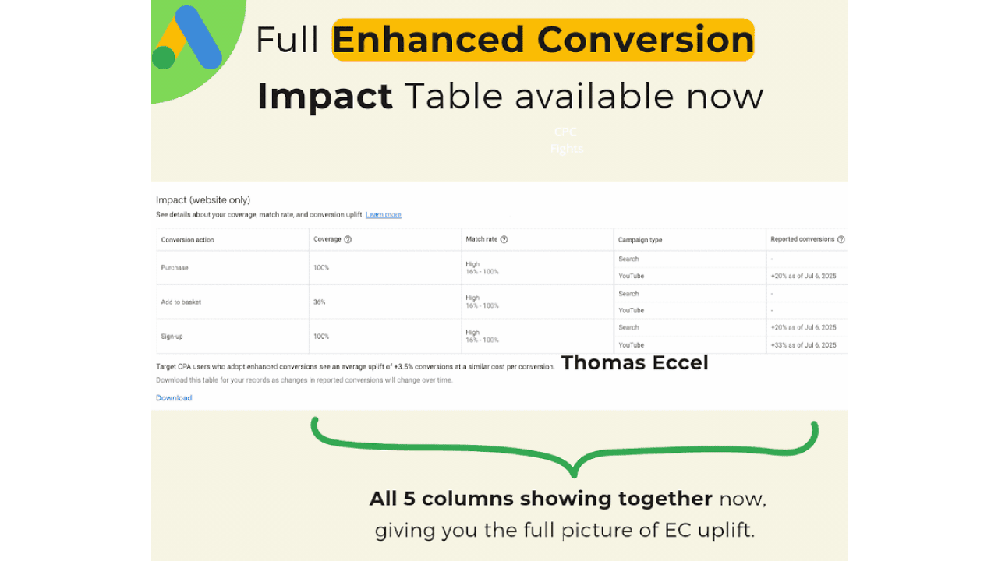The image size is (998, 561).
Task: Open the Reported conversions help icon
Action: click(841, 239)
